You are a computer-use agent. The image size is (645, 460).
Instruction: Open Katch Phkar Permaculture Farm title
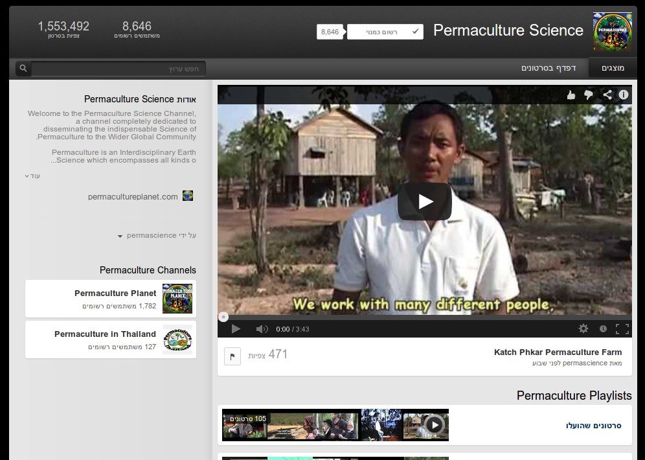pyautogui.click(x=558, y=352)
